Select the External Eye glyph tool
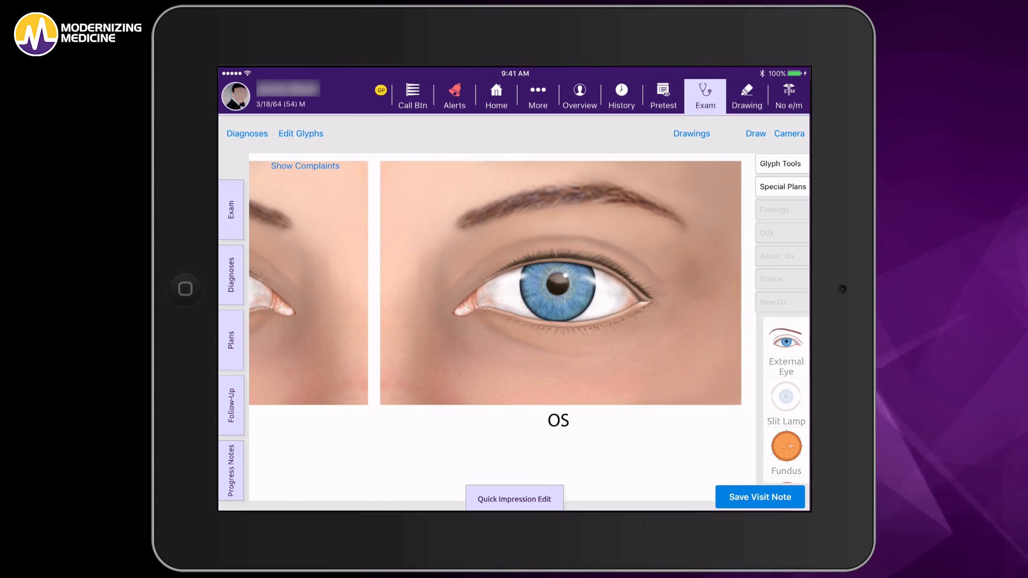Viewport: 1028px width, 578px height. pyautogui.click(x=785, y=348)
